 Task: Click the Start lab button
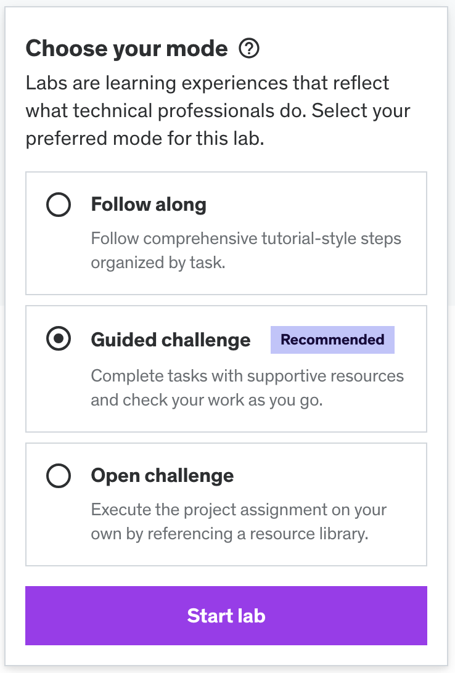tap(226, 616)
